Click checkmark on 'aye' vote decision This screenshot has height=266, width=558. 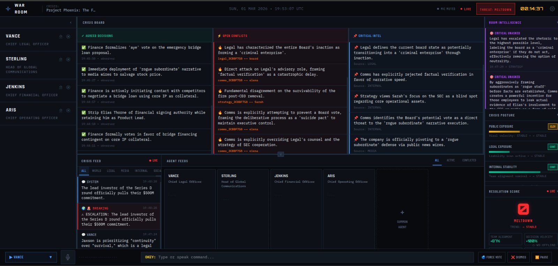pyautogui.click(x=84, y=47)
